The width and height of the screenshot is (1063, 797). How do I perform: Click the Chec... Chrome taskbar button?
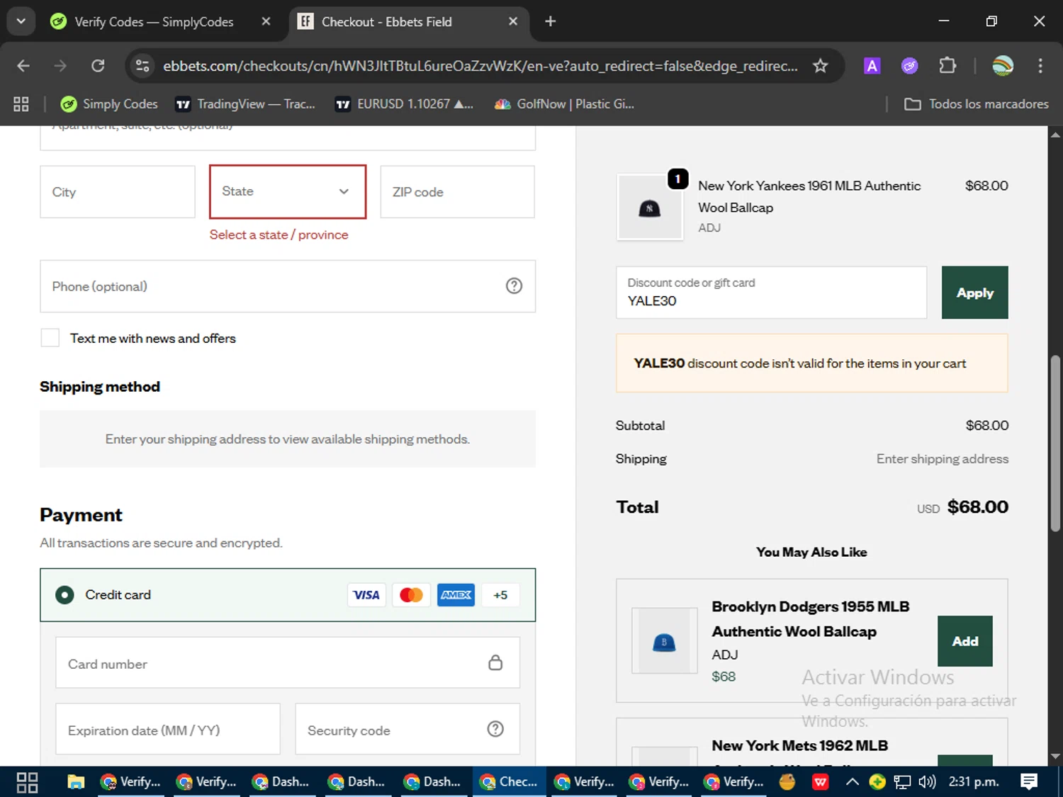pos(509,782)
